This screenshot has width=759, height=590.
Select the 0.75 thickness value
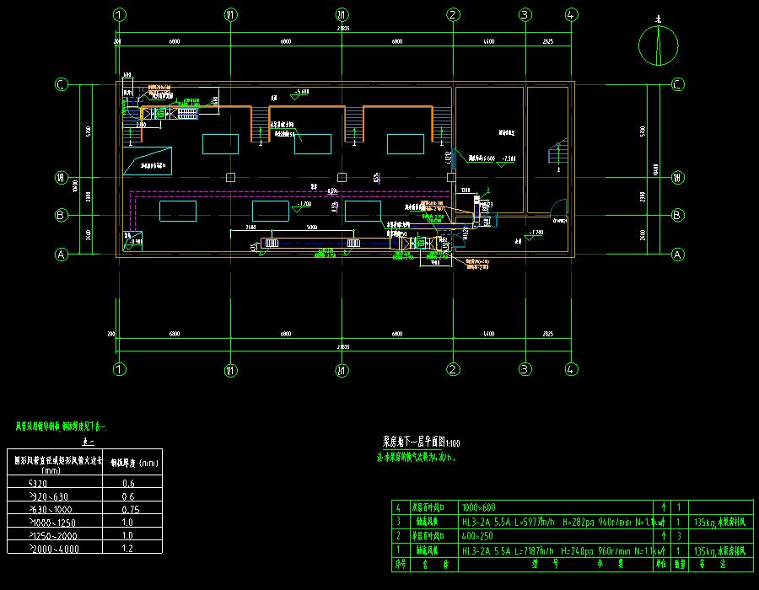130,509
